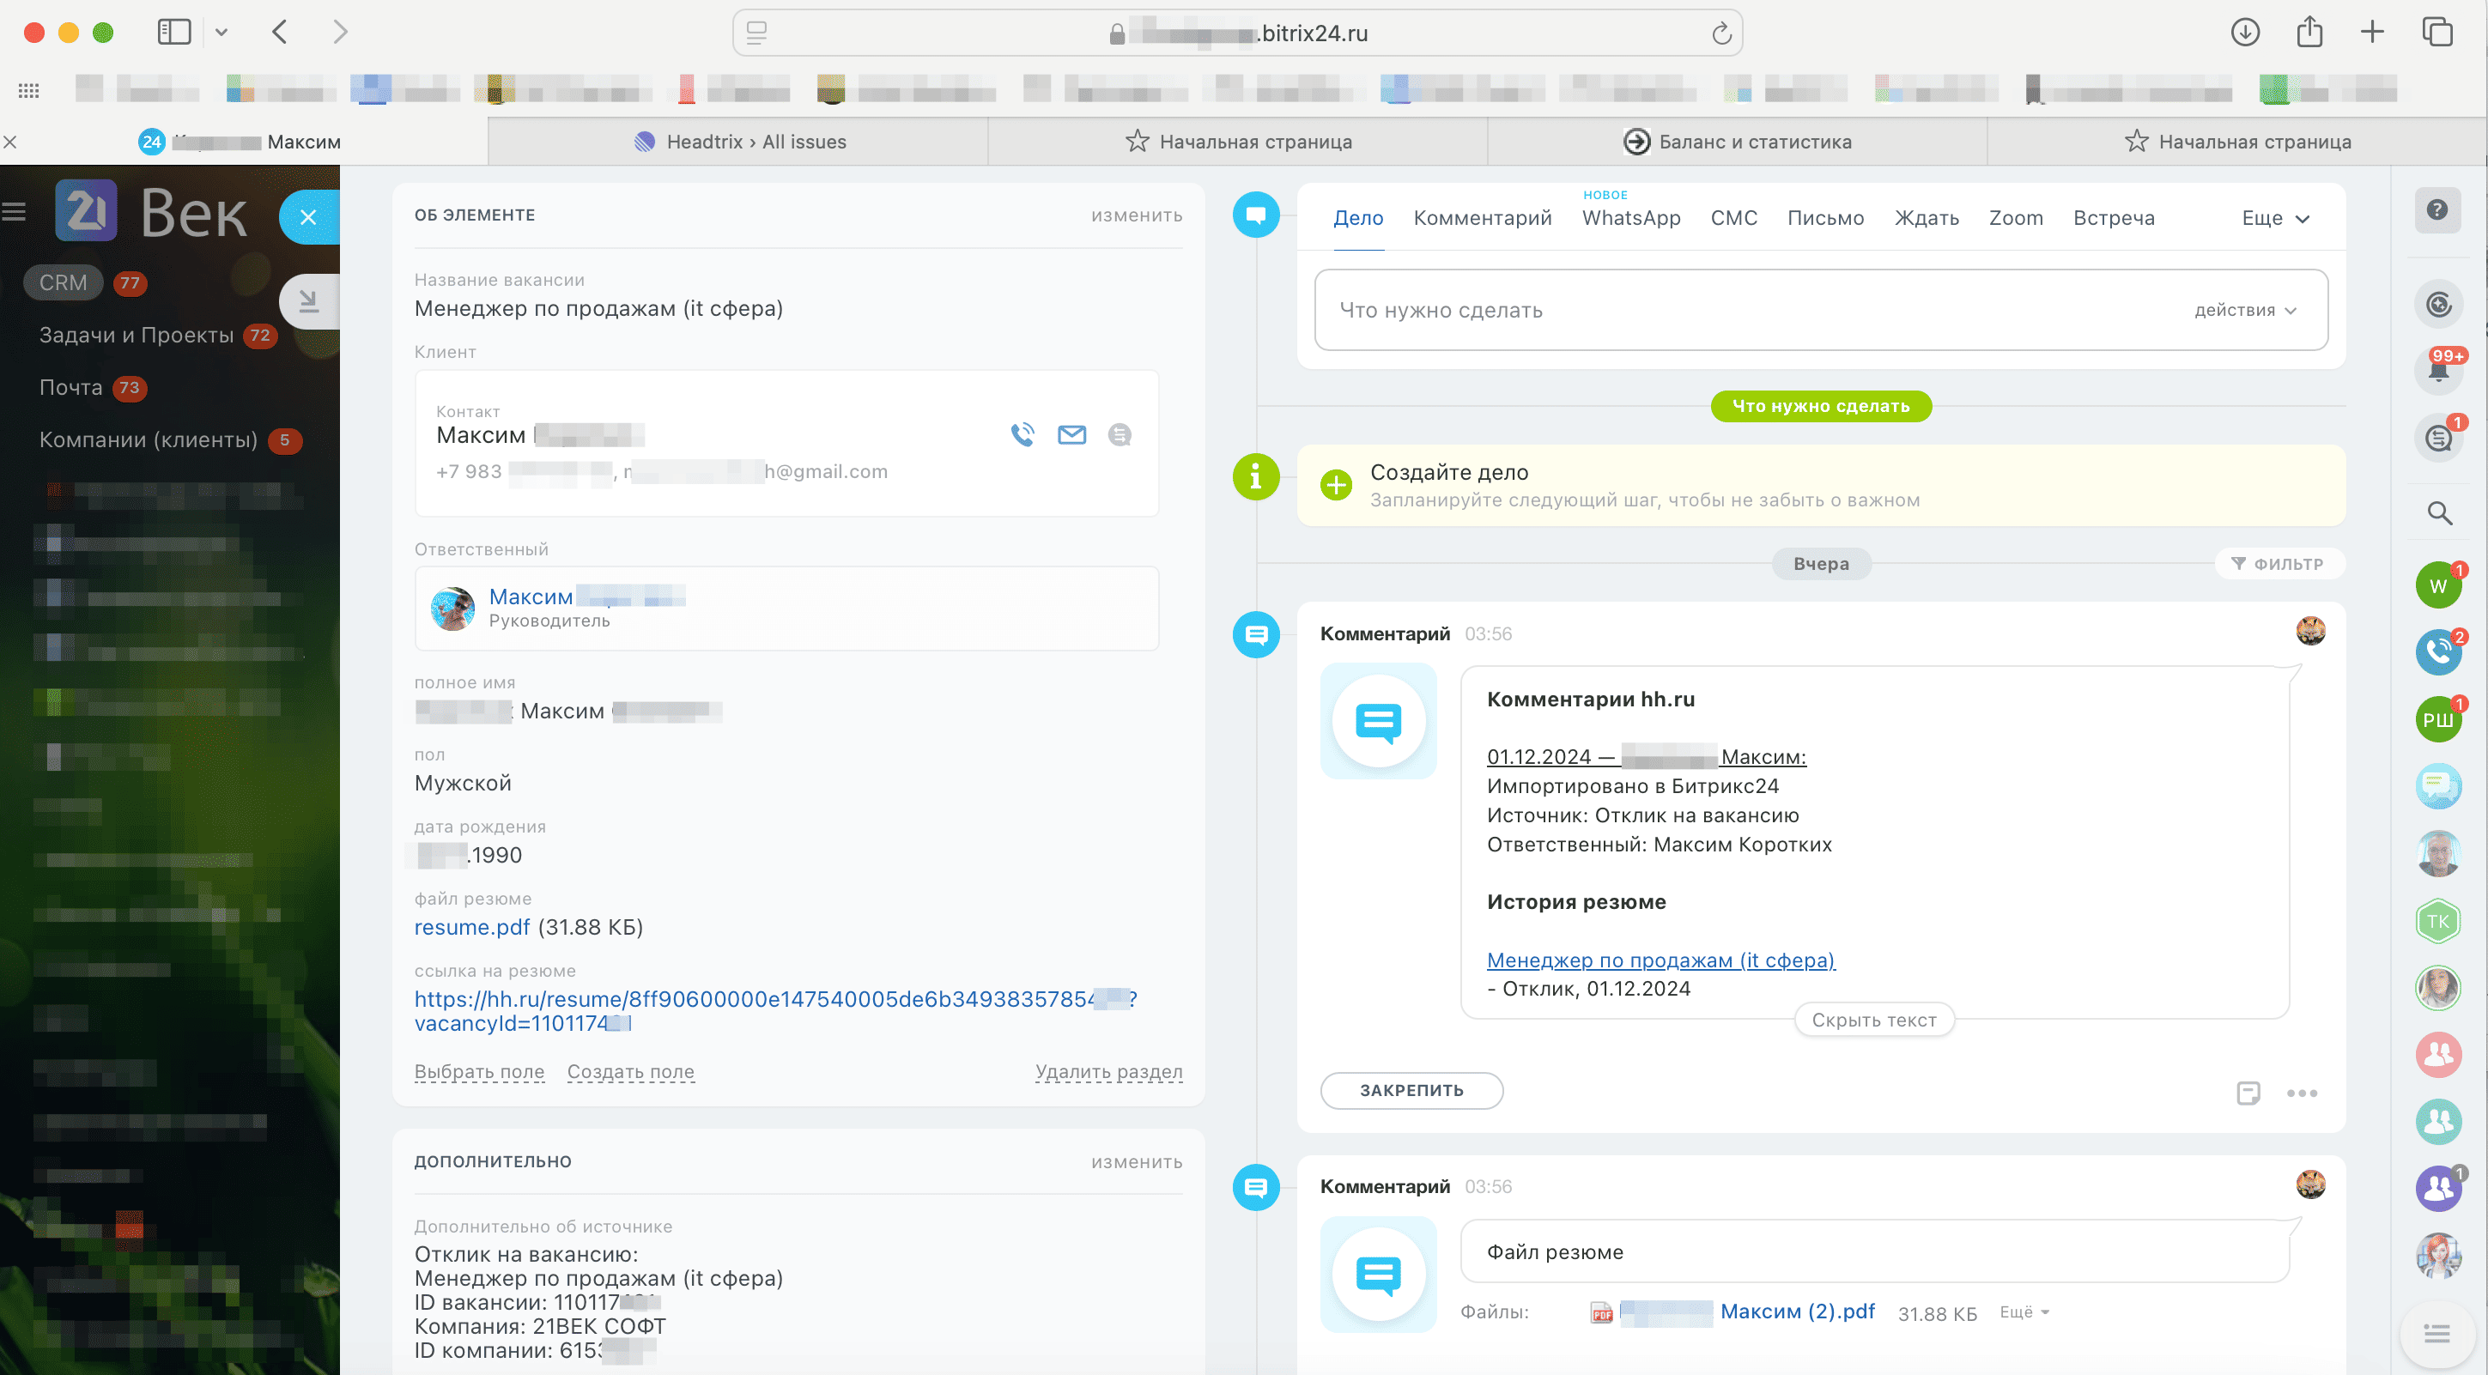Open the "Headtrix › All issues" browser tab
This screenshot has width=2488, height=1375.
click(739, 142)
